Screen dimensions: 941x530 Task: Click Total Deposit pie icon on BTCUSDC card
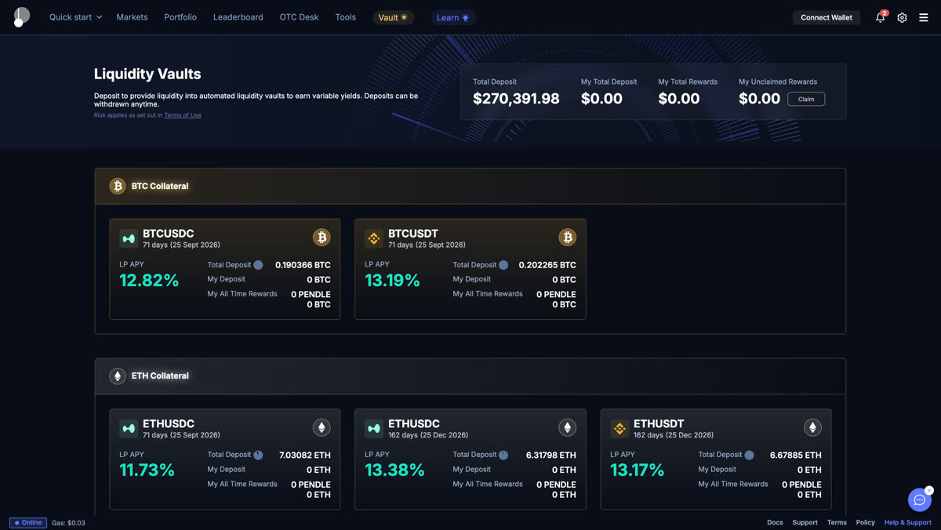coord(258,265)
